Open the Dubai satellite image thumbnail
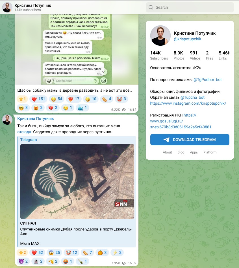The image size is (239, 268). (x=77, y=181)
